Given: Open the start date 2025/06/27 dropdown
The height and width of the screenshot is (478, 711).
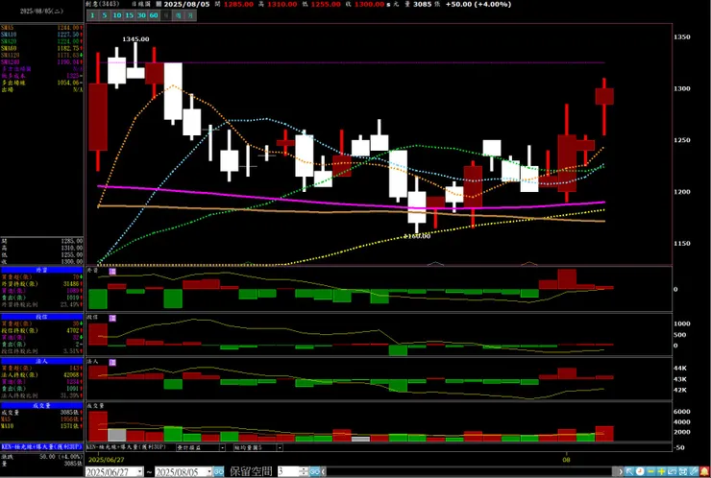Looking at the screenshot, I should (x=139, y=472).
